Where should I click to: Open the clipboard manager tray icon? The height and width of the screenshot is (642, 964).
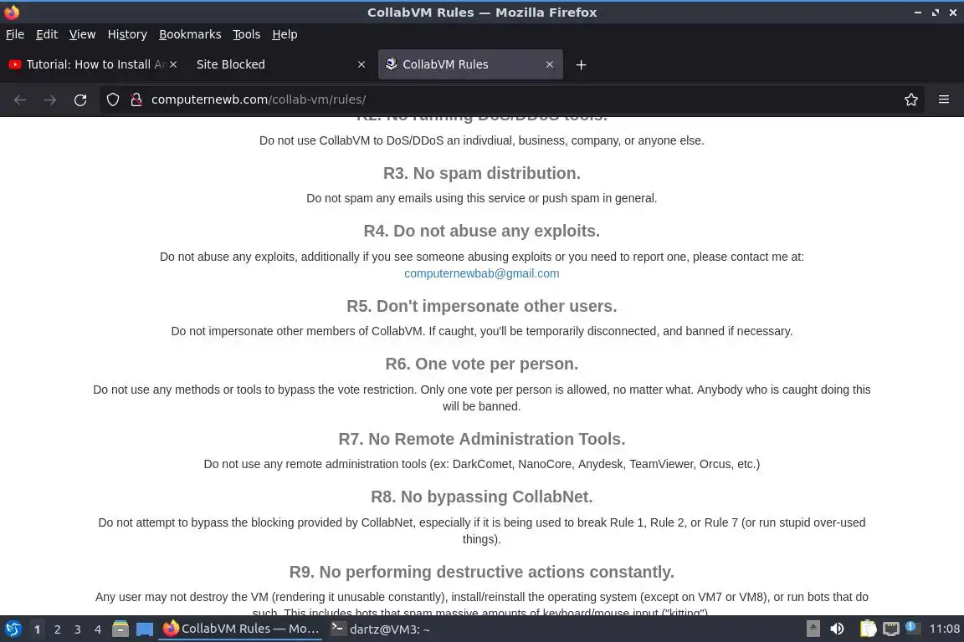(x=868, y=629)
